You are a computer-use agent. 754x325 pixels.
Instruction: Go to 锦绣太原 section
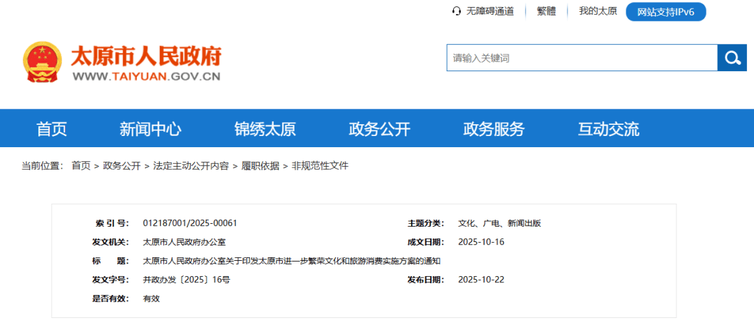point(265,129)
